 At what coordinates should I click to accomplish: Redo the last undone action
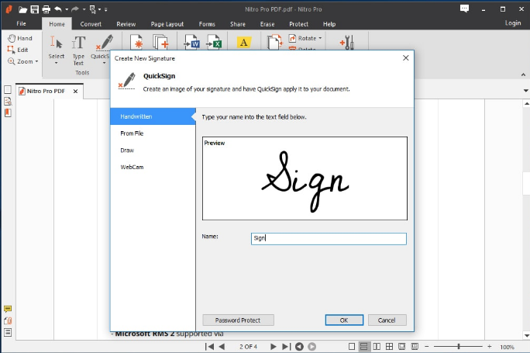pyautogui.click(x=75, y=9)
